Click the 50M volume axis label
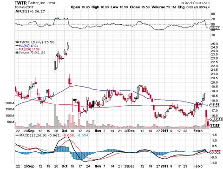The image size is (223, 169). 11,122
